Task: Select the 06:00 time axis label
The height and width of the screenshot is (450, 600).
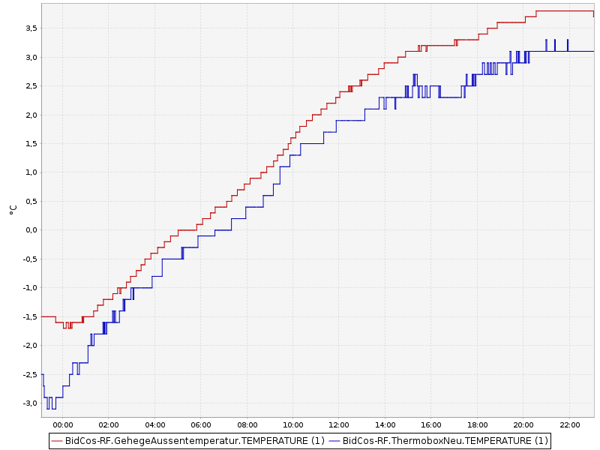Action: click(201, 425)
